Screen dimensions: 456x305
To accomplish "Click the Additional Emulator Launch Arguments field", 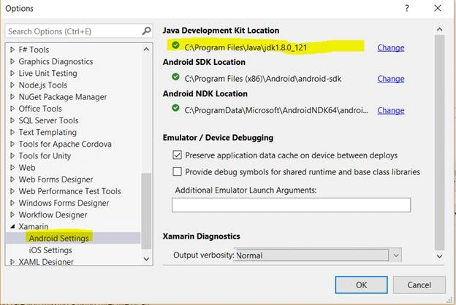I will pyautogui.click(x=291, y=205).
